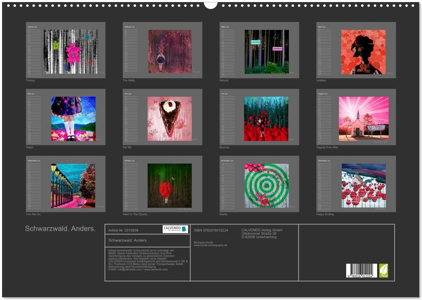Click the 'Happily Ever After.' caption
The height and width of the screenshot is (300, 422).
pyautogui.click(x=327, y=147)
